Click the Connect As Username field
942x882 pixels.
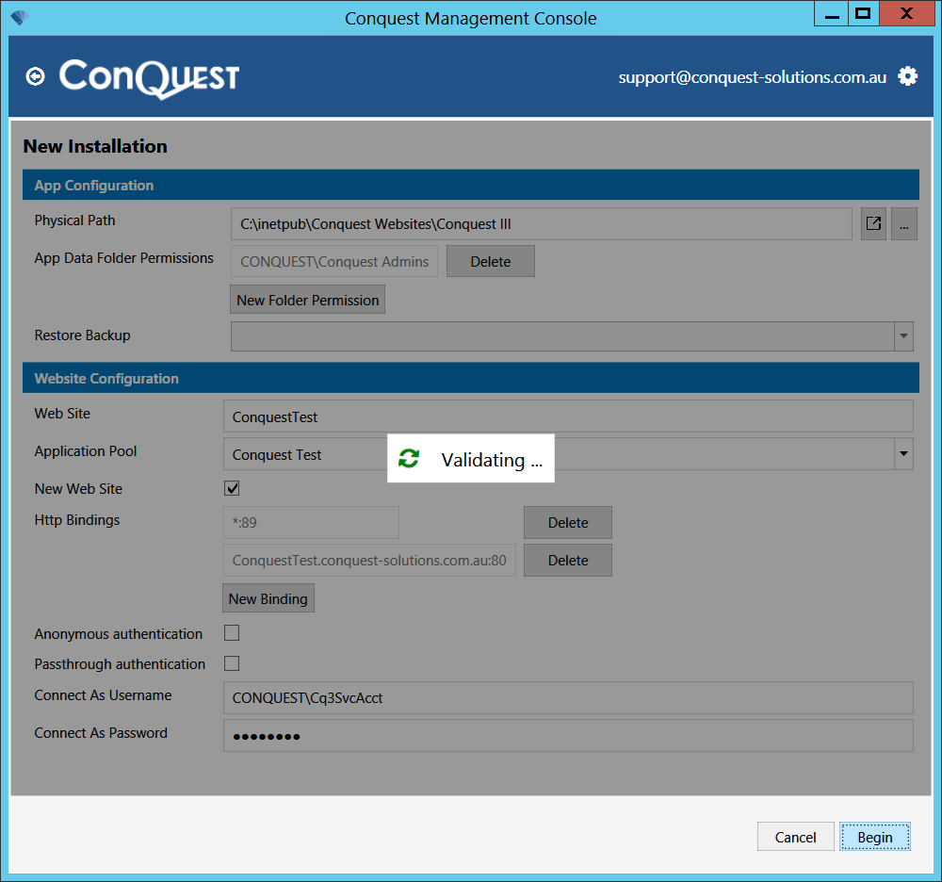pos(568,697)
